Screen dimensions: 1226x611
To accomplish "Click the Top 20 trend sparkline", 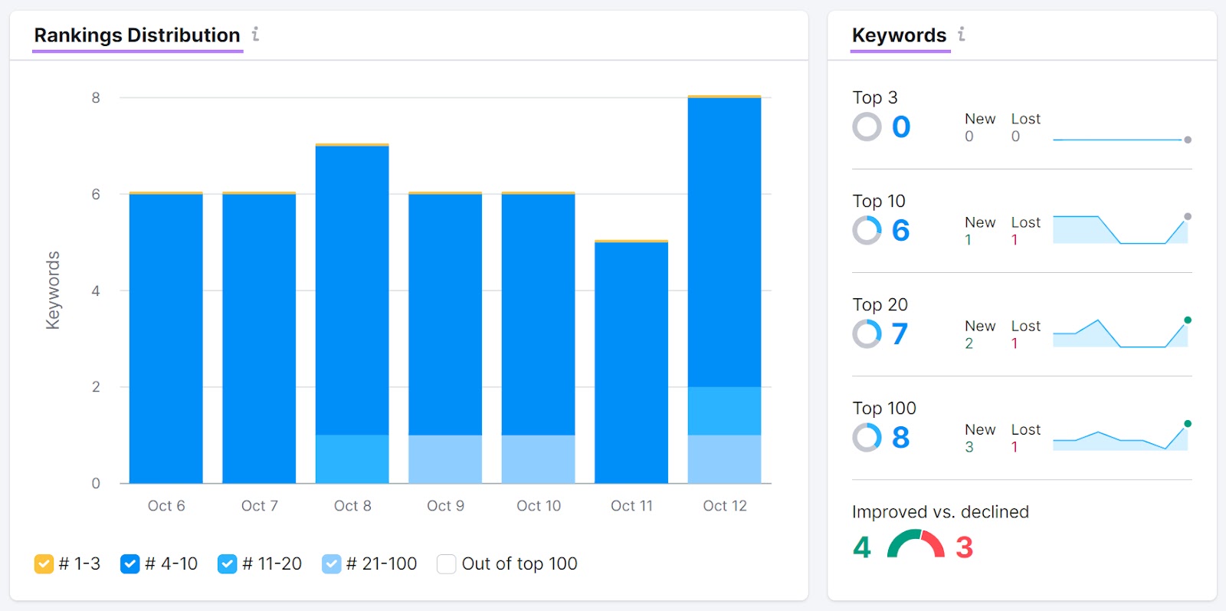I will click(1122, 333).
